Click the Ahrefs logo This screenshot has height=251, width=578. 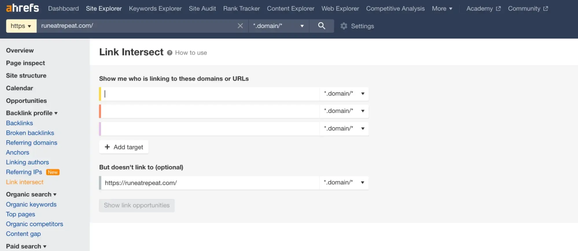point(22,8)
